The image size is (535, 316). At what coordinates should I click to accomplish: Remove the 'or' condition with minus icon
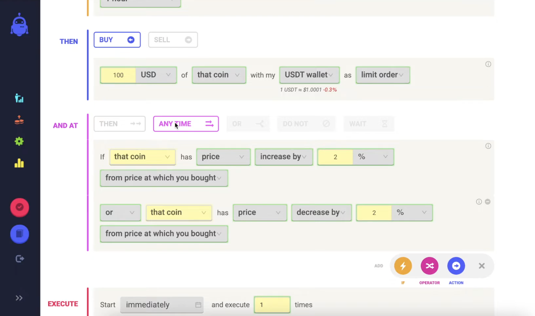coord(488,202)
